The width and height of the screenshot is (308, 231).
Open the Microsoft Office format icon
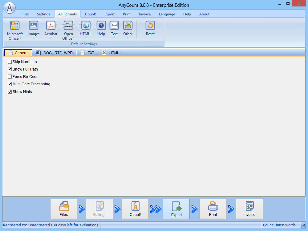tap(15, 26)
